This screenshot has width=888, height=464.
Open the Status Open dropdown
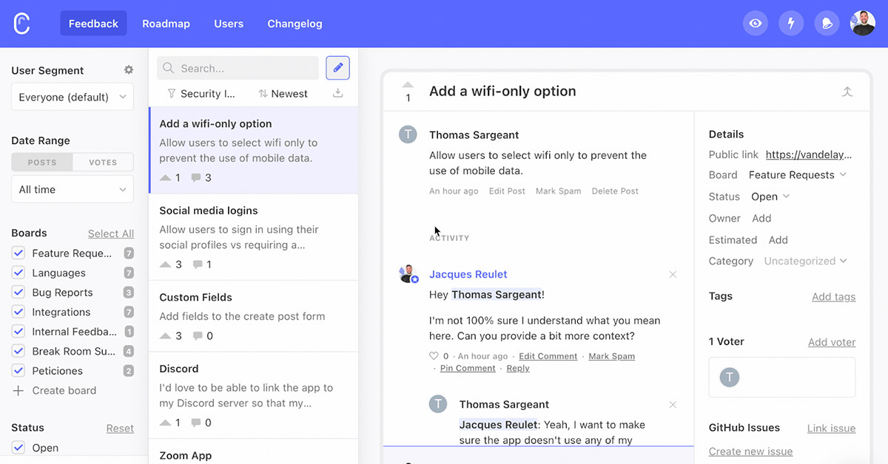(770, 197)
